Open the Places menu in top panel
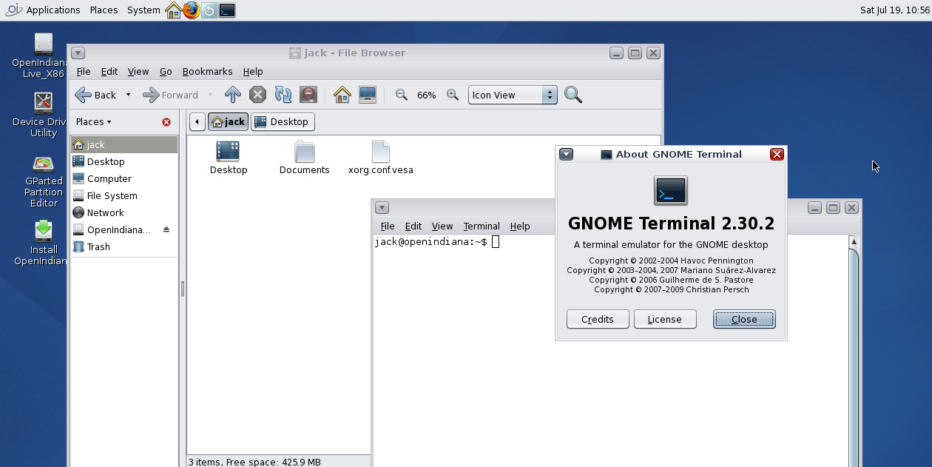 (x=104, y=10)
